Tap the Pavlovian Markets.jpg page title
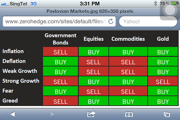The height and width of the screenshot is (120, 180). pyautogui.click(x=90, y=11)
